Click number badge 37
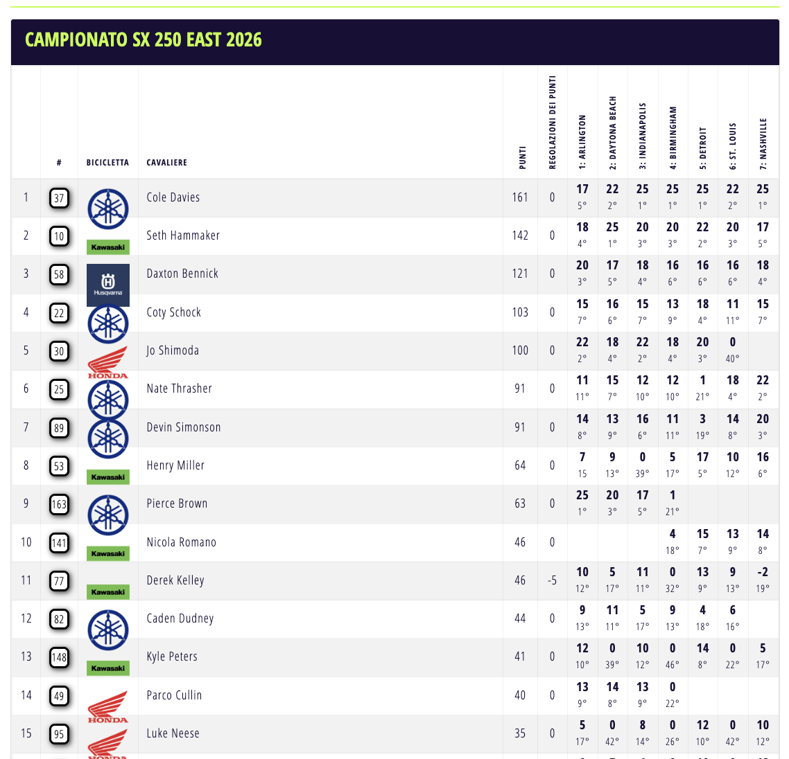The width and height of the screenshot is (789, 759). point(59,198)
